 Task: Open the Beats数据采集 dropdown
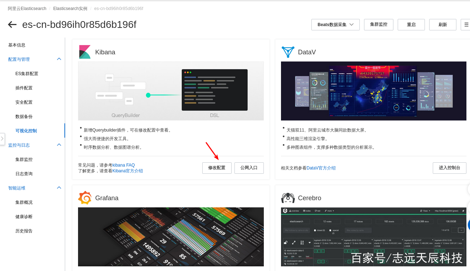point(336,25)
